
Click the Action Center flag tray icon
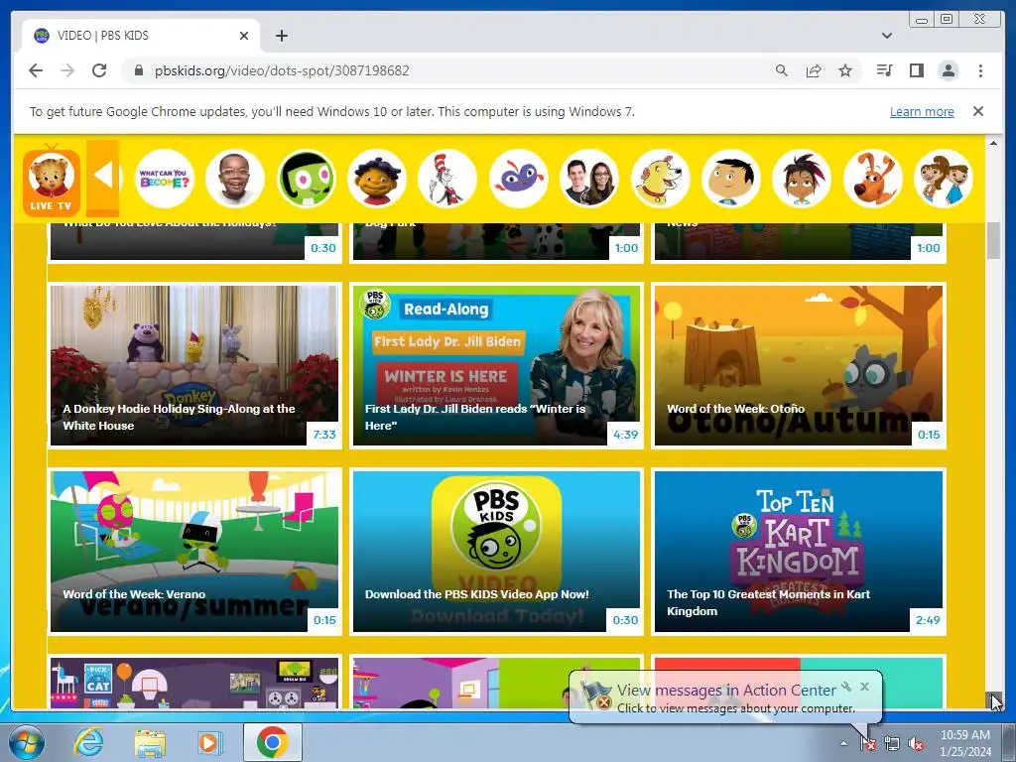coord(867,744)
